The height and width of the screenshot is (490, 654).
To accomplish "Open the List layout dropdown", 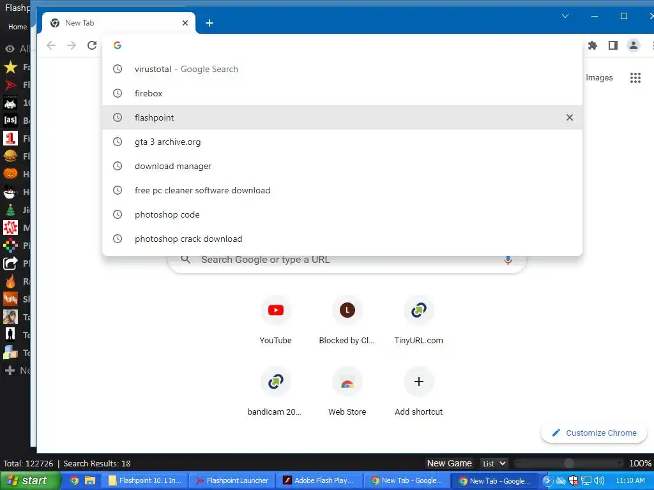I will (x=494, y=463).
